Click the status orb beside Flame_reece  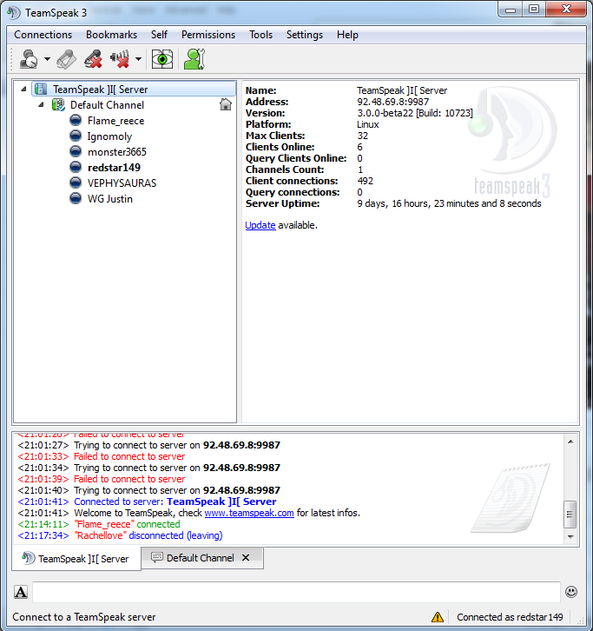(x=76, y=120)
